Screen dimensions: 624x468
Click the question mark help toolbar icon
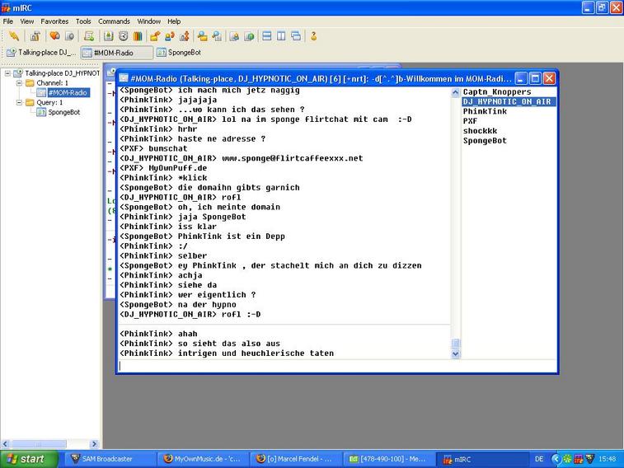coord(313,36)
